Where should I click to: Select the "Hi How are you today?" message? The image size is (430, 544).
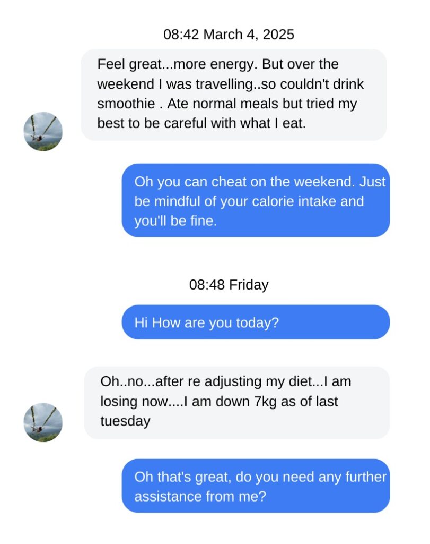tap(256, 322)
